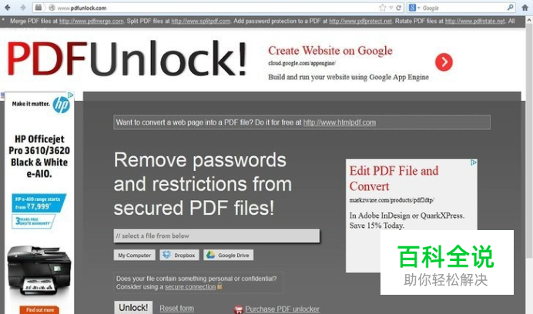This screenshot has width=533, height=314.
Task: Choose file from Google Drive
Action: pos(229,256)
